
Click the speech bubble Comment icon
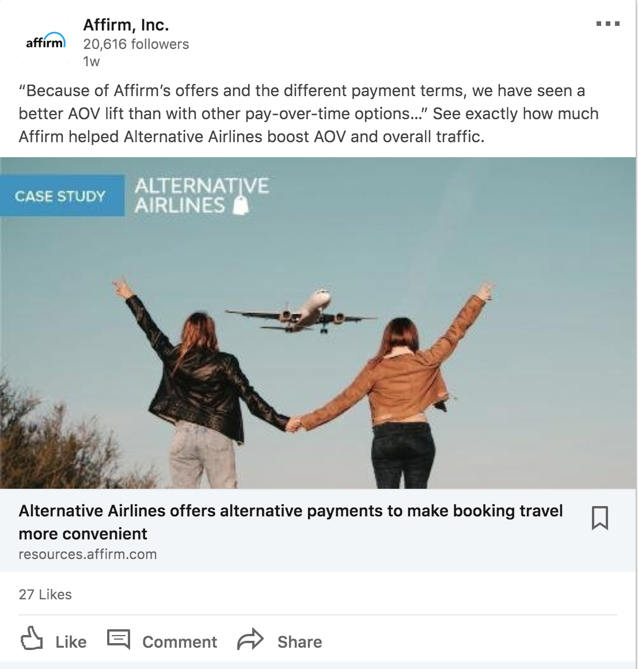pos(118,638)
